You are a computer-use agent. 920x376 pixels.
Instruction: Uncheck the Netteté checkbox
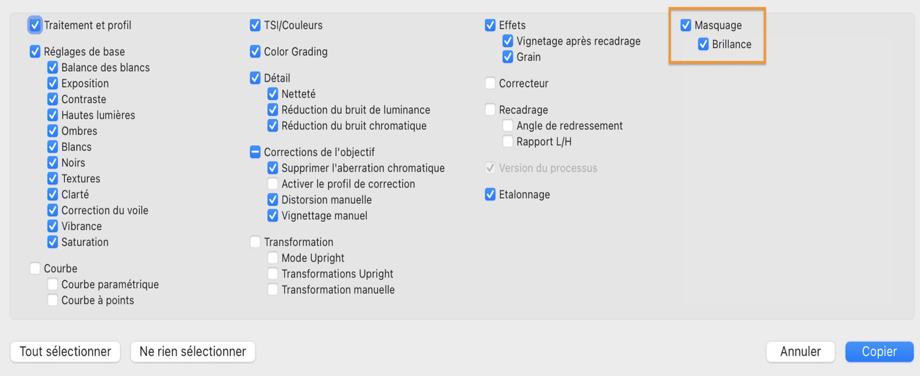click(x=273, y=94)
